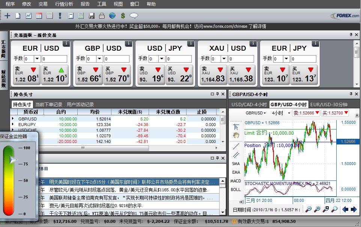Click the red-header table icon in toolbar
361x227 pixels.
(39, 16)
